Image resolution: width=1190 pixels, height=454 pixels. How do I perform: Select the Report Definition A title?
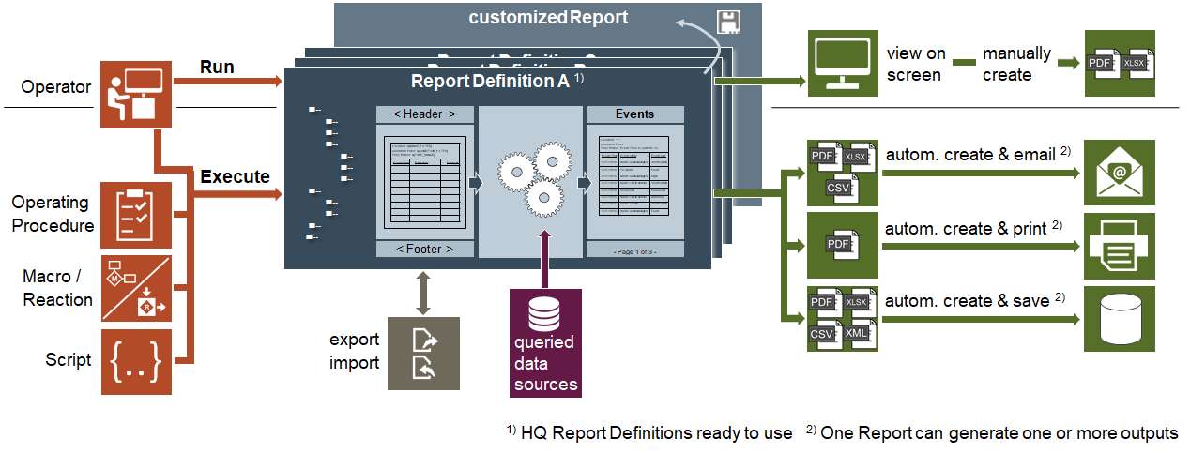(489, 82)
